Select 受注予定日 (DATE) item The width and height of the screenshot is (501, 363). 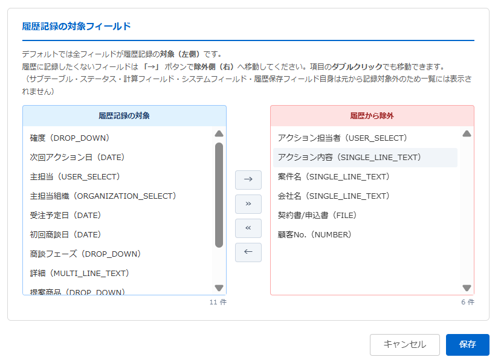coord(118,215)
